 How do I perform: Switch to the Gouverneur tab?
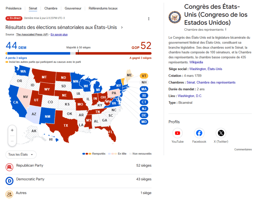tap(73, 8)
